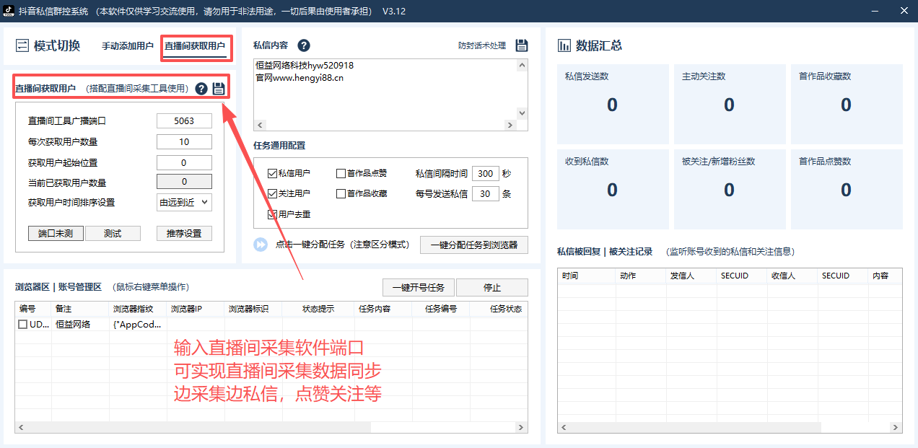Click browser list scrollbar right arrow

click(x=521, y=427)
